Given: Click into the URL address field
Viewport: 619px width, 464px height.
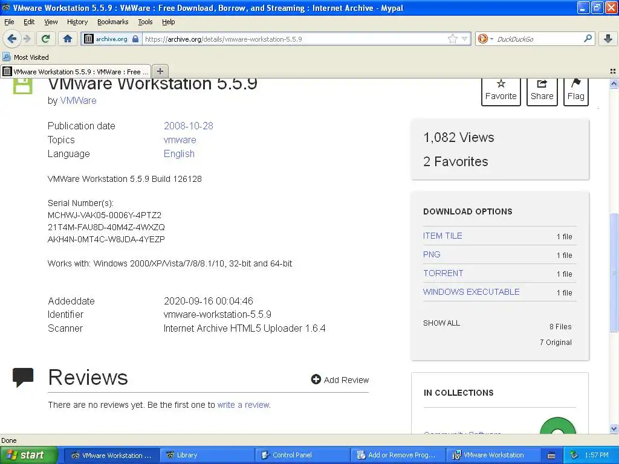Looking at the screenshot, I should (x=294, y=39).
